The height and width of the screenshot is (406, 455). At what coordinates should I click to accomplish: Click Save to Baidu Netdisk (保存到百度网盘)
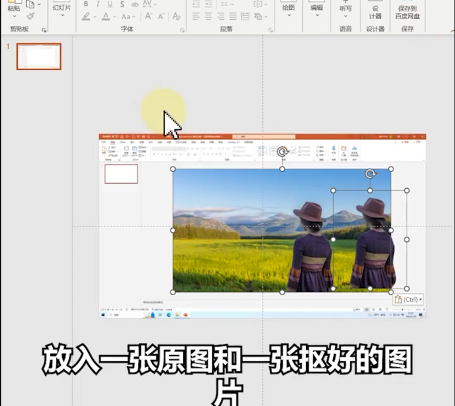click(x=407, y=10)
